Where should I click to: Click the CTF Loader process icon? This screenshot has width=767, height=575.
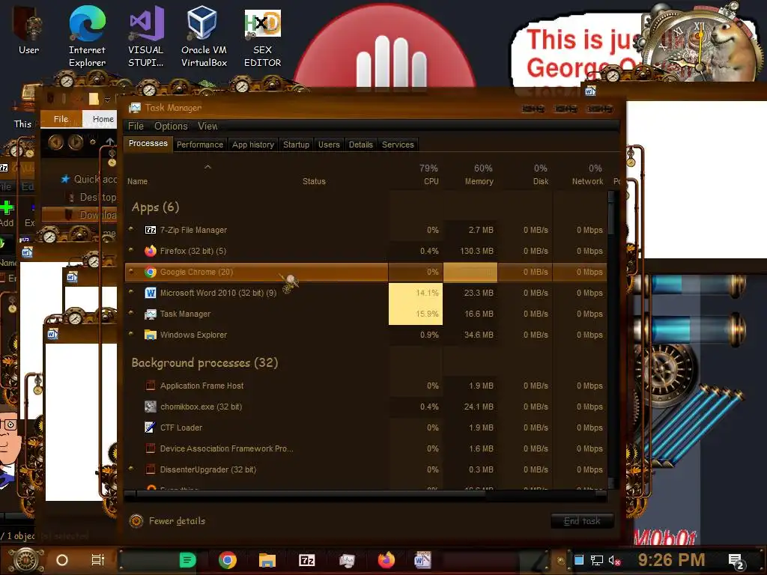[x=151, y=428]
